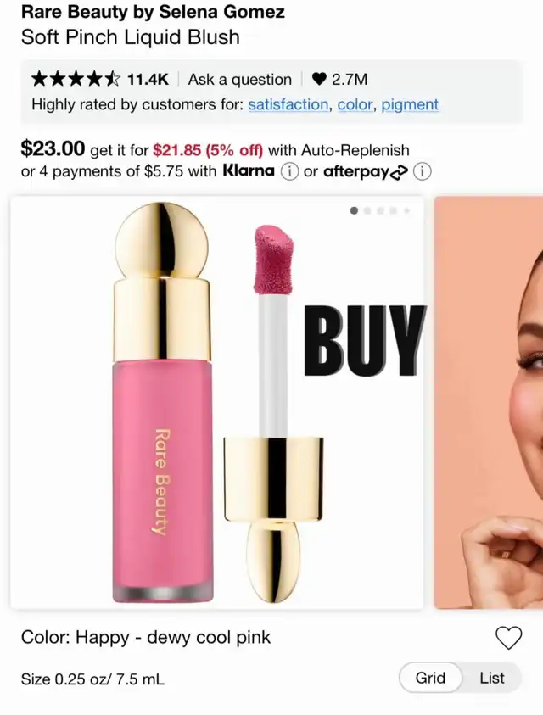Click the Afterpay info icon
This screenshot has height=715, width=543.
coord(422,172)
